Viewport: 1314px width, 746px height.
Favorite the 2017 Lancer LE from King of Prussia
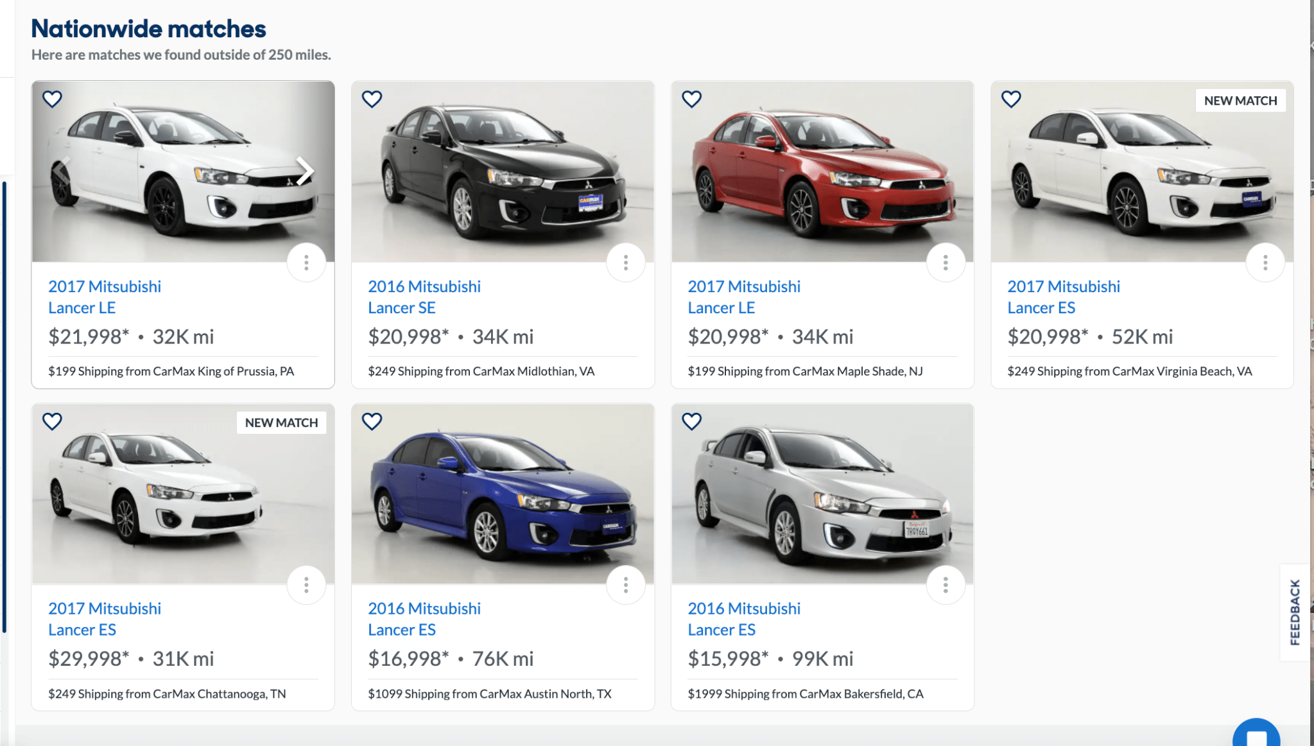53,100
